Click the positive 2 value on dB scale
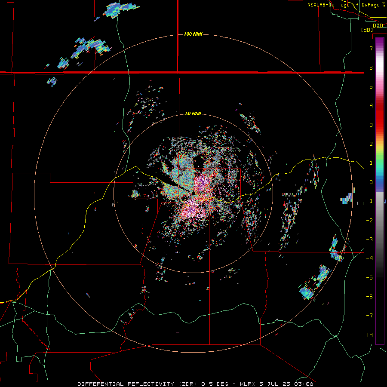The image size is (387, 387). [371, 144]
